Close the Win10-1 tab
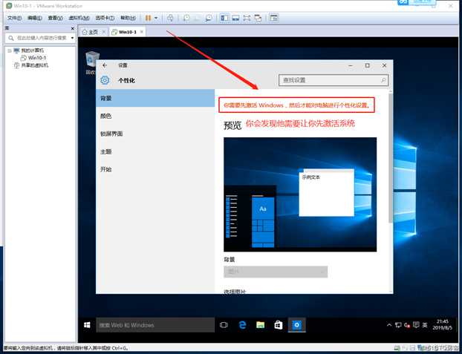 142,32
